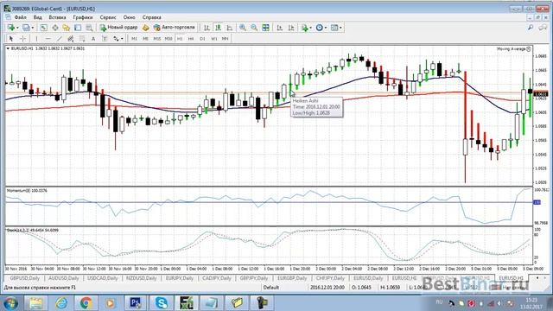Image resolution: width=553 pixels, height=311 pixels.
Task: Click the Новый ордер button
Action: click(x=118, y=28)
